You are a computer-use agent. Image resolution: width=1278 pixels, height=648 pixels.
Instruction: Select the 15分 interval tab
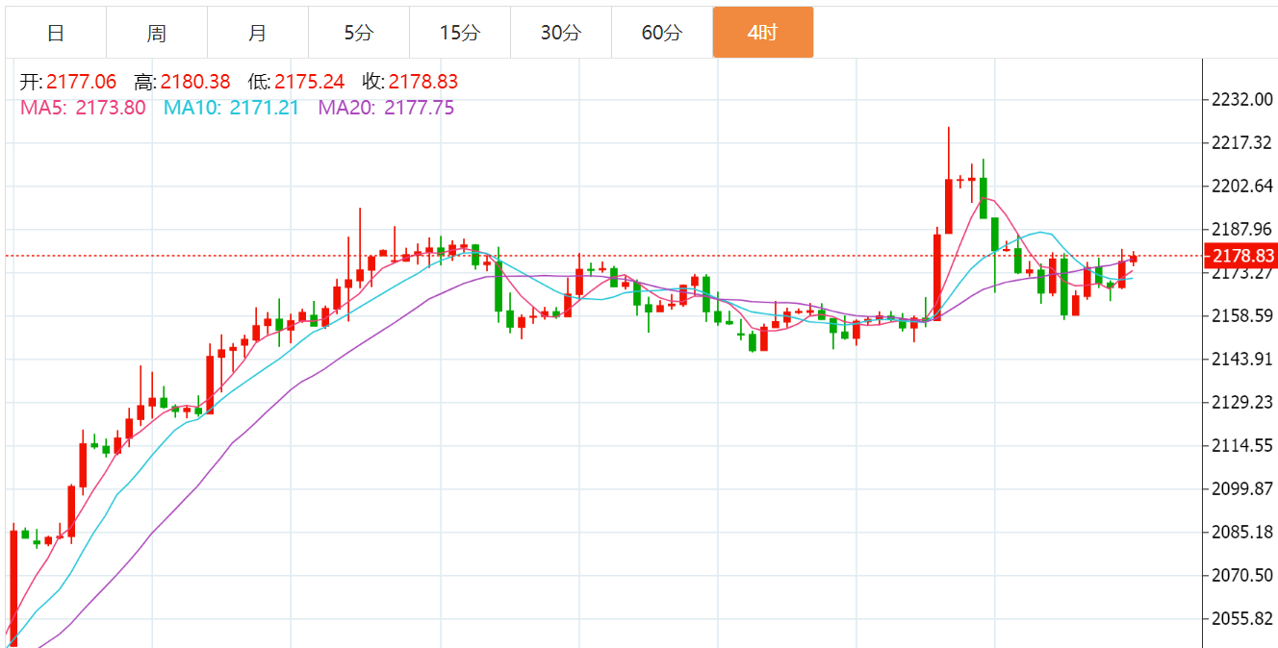pos(460,33)
